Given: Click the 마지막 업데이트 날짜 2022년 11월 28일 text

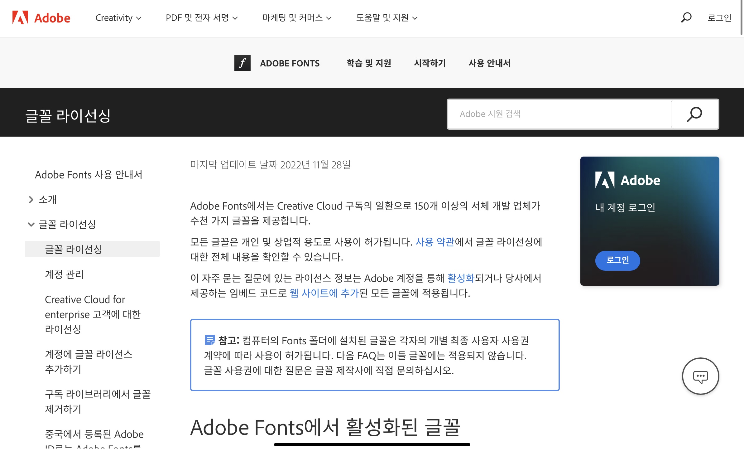Looking at the screenshot, I should [271, 165].
